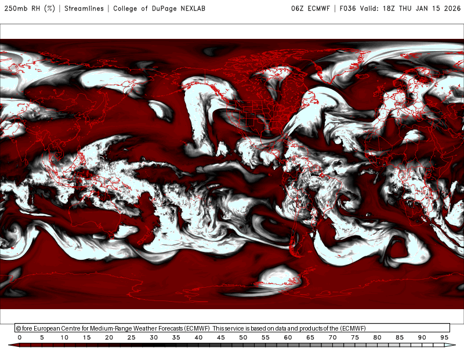This screenshot has height=348, width=464.
Task: Click the 'Streamlines' label in header
Action: 84,8
